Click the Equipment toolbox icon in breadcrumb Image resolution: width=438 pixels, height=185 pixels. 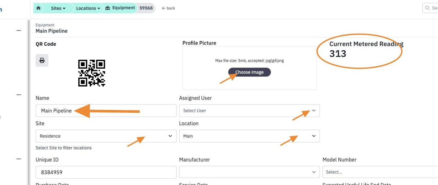(x=108, y=8)
